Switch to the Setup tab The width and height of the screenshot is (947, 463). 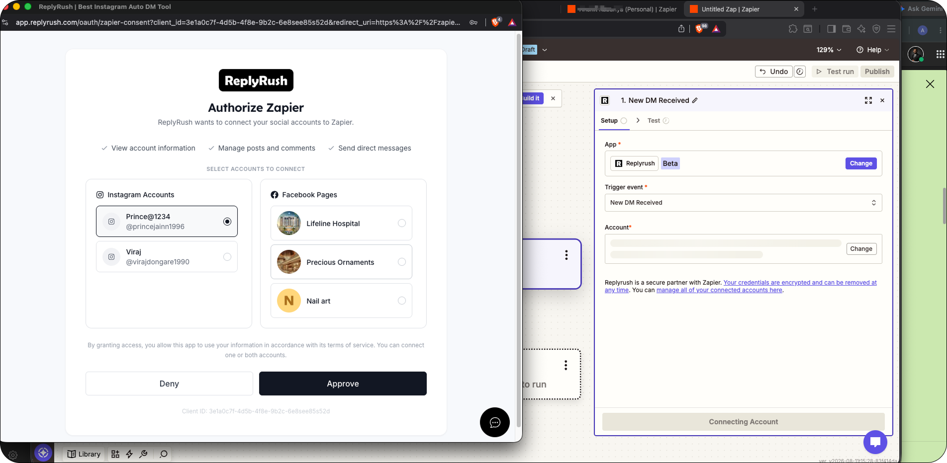(614, 121)
